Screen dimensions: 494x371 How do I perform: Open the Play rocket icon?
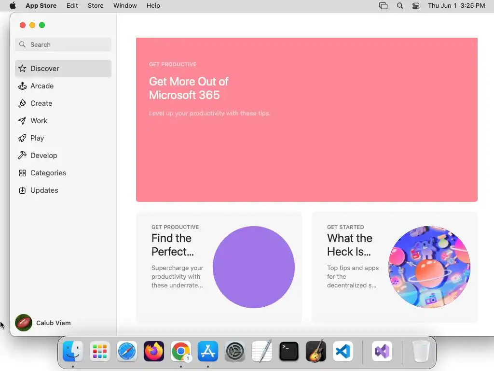click(22, 138)
